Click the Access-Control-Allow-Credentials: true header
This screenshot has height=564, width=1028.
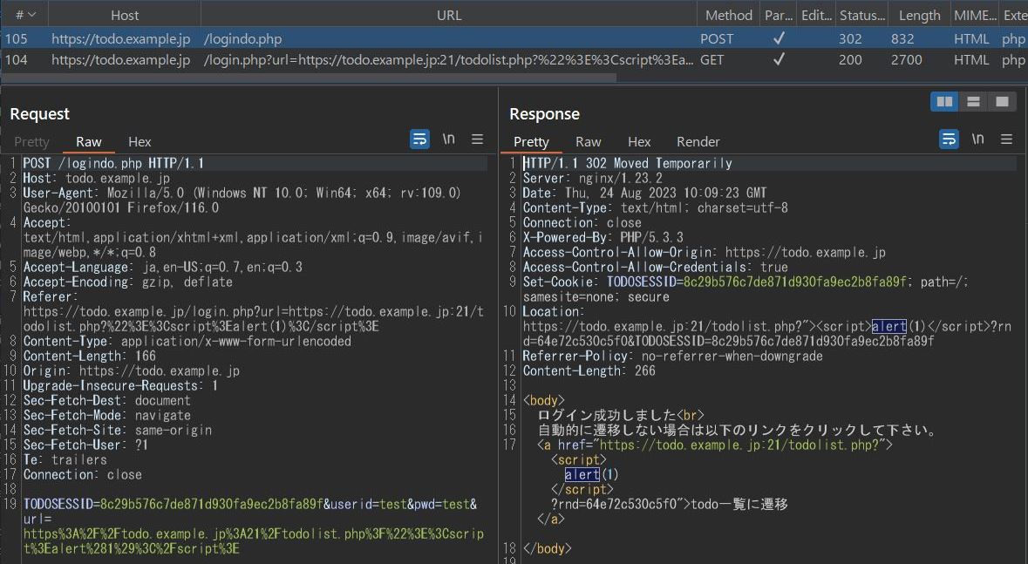[656, 267]
